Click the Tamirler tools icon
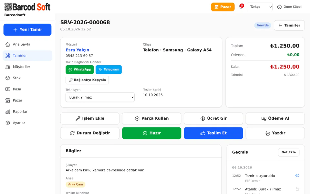The width and height of the screenshot is (310, 194). [x=8, y=56]
